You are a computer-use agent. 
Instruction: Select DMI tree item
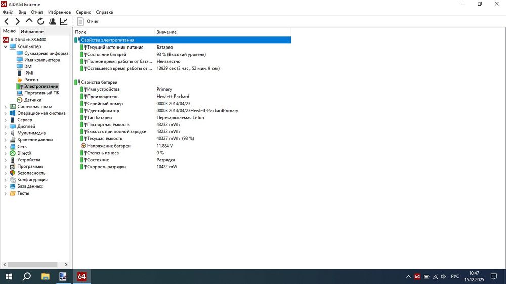coord(28,66)
